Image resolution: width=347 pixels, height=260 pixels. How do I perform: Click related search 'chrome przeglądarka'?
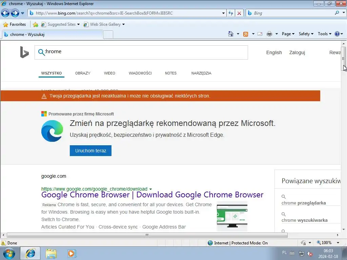303,203
